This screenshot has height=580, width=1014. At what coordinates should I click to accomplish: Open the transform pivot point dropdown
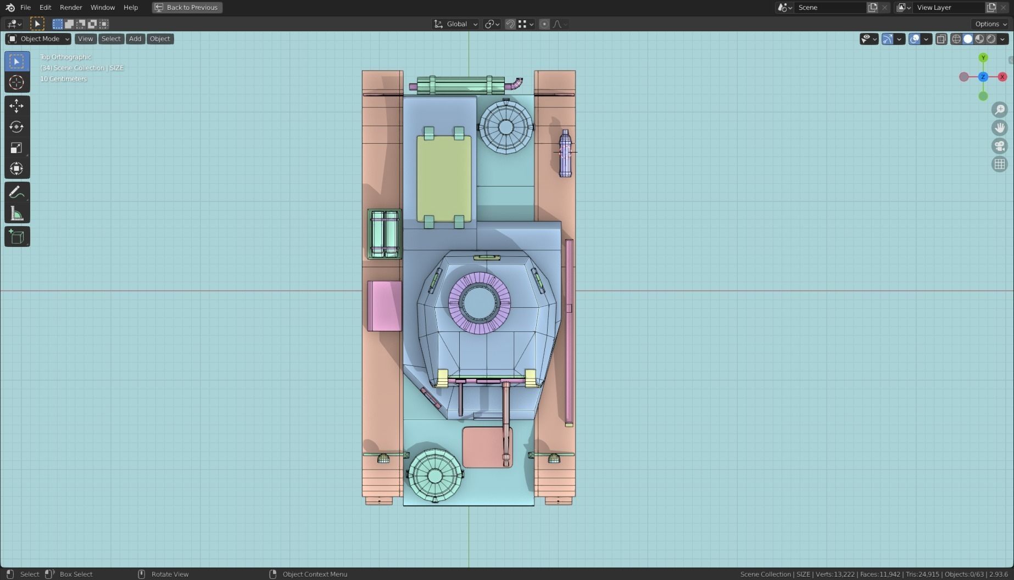492,24
